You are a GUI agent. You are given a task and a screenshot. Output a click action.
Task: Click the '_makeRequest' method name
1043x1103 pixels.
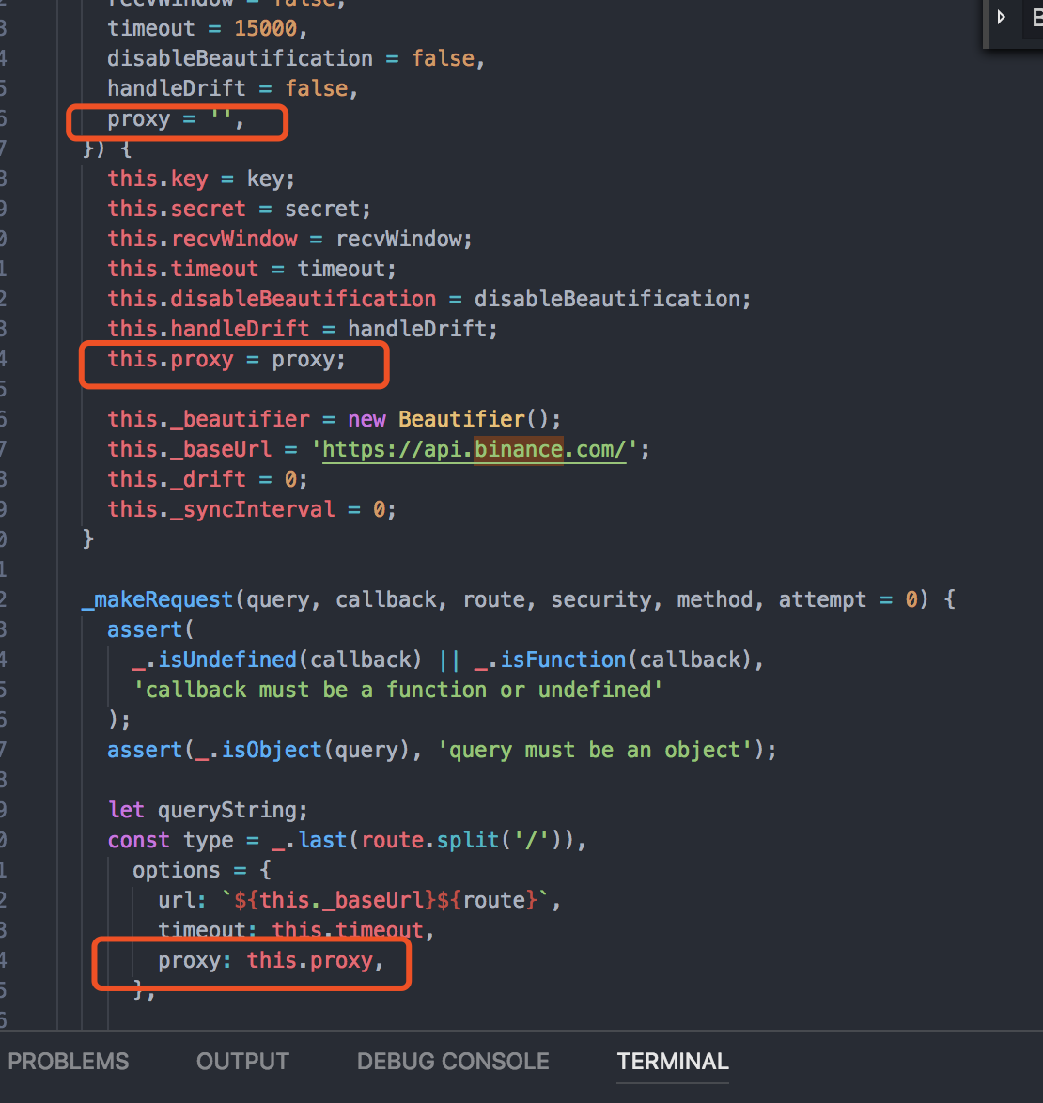pyautogui.click(x=157, y=600)
